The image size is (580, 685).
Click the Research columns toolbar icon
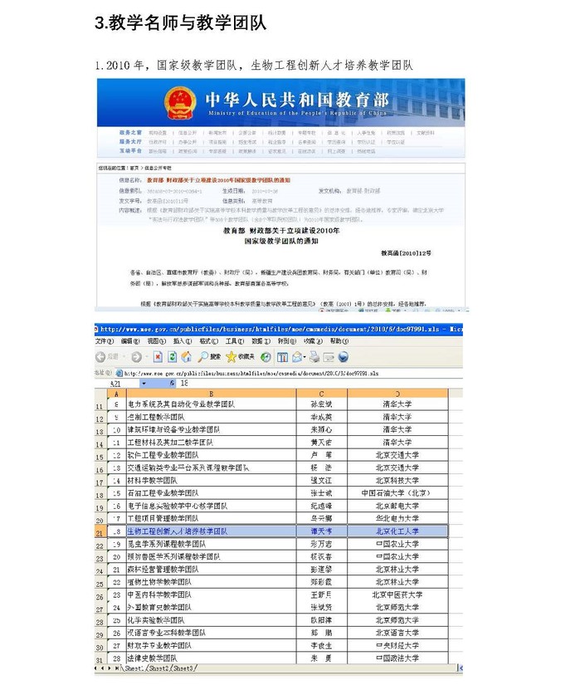click(282, 357)
